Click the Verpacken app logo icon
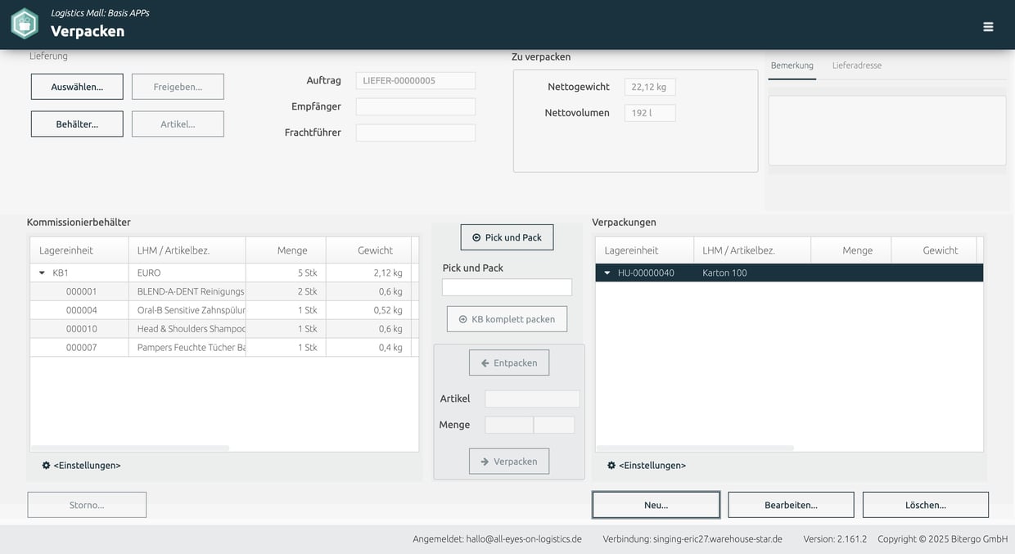This screenshot has height=554, width=1015. coord(25,24)
